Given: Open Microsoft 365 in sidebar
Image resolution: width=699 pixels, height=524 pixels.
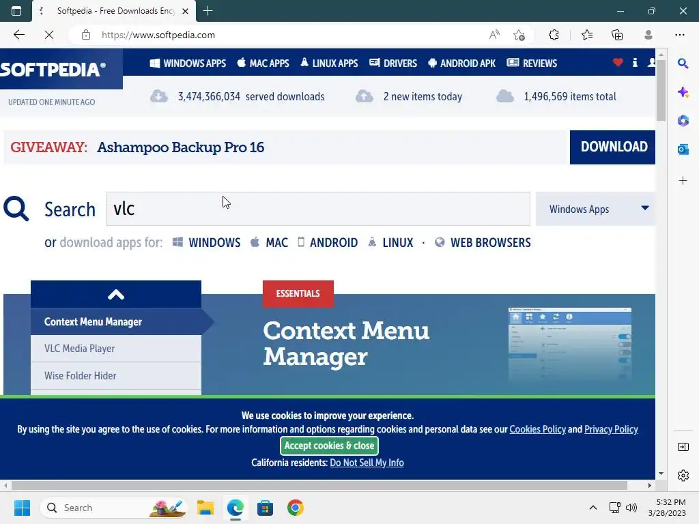Looking at the screenshot, I should 683,121.
